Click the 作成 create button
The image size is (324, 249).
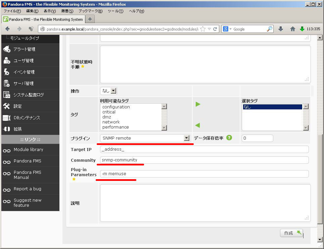(x=291, y=233)
